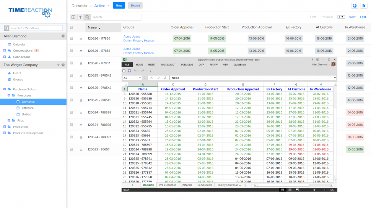The height and width of the screenshot is (208, 371).
Task: Click Excel zoom out minus button
Action: point(303,190)
